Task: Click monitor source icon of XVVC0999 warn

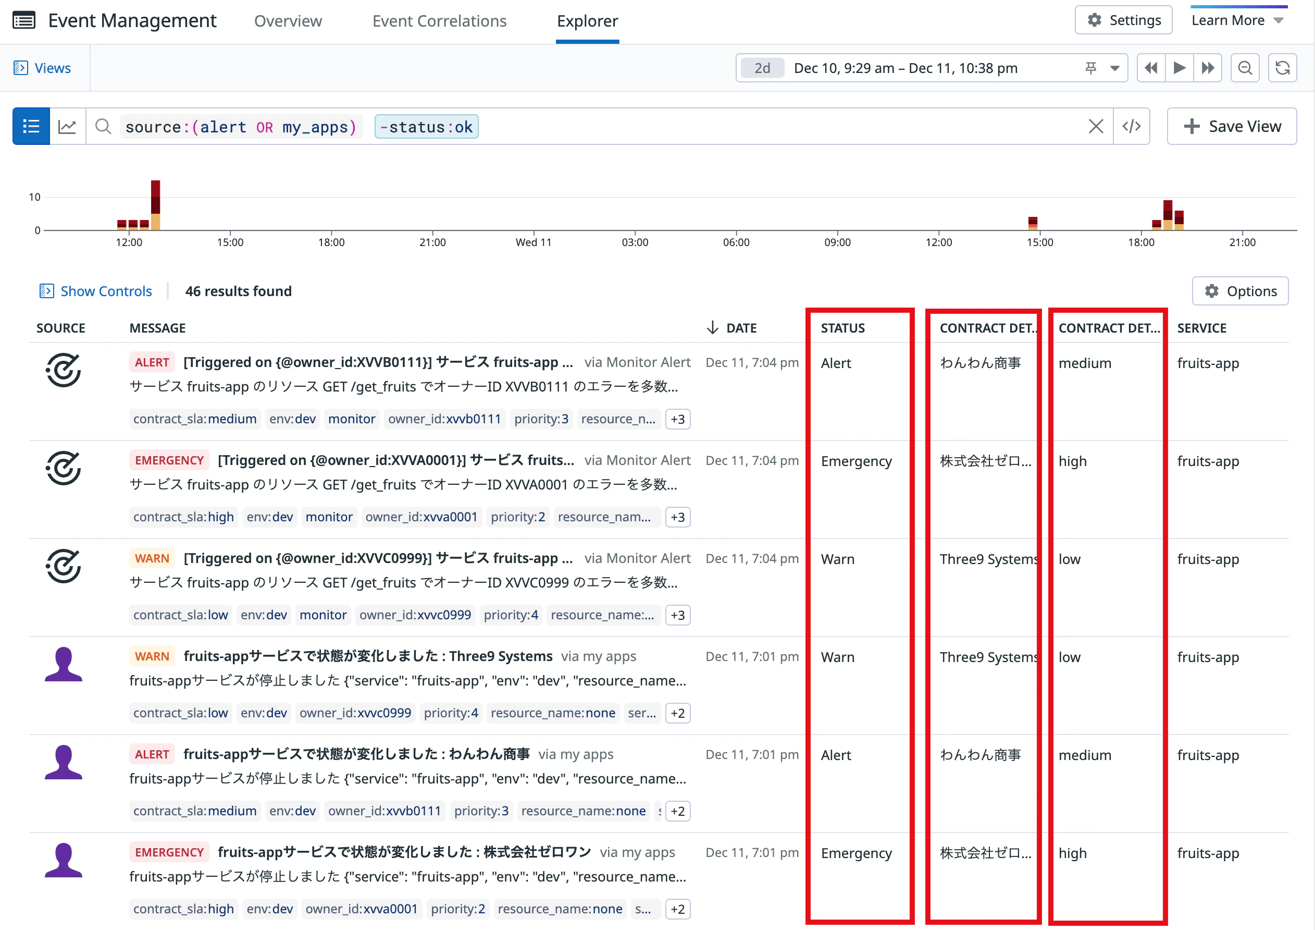Action: pyautogui.click(x=63, y=566)
